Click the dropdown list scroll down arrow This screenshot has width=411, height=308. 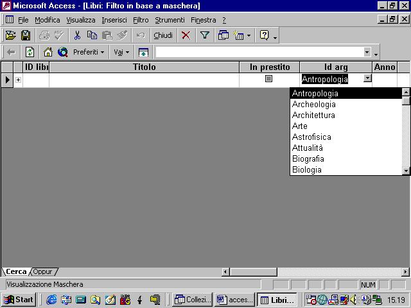coord(406,171)
